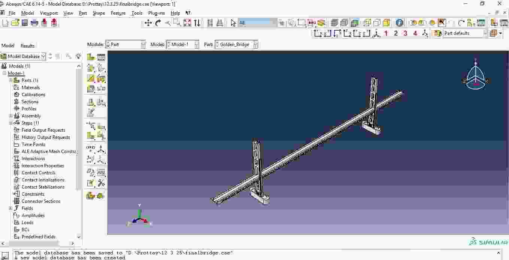
Task: Click the 3D view compass triad
Action: tap(475, 75)
